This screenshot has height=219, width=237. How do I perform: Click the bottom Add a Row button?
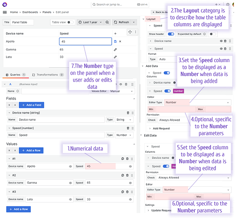click(x=19, y=210)
